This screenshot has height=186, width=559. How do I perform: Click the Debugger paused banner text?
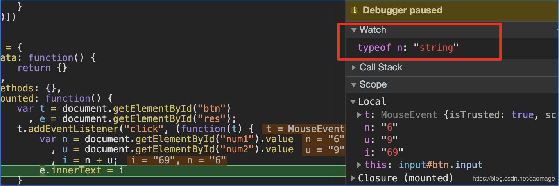click(402, 11)
